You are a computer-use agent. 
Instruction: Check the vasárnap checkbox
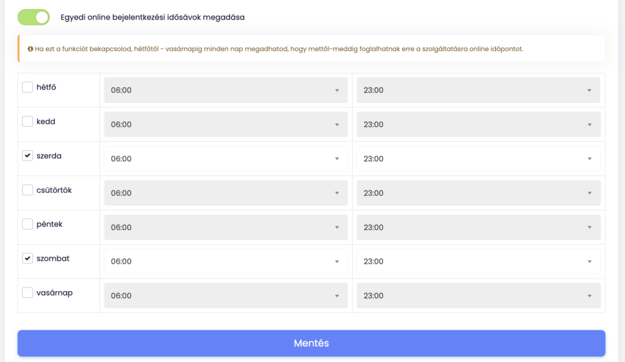[27, 292]
